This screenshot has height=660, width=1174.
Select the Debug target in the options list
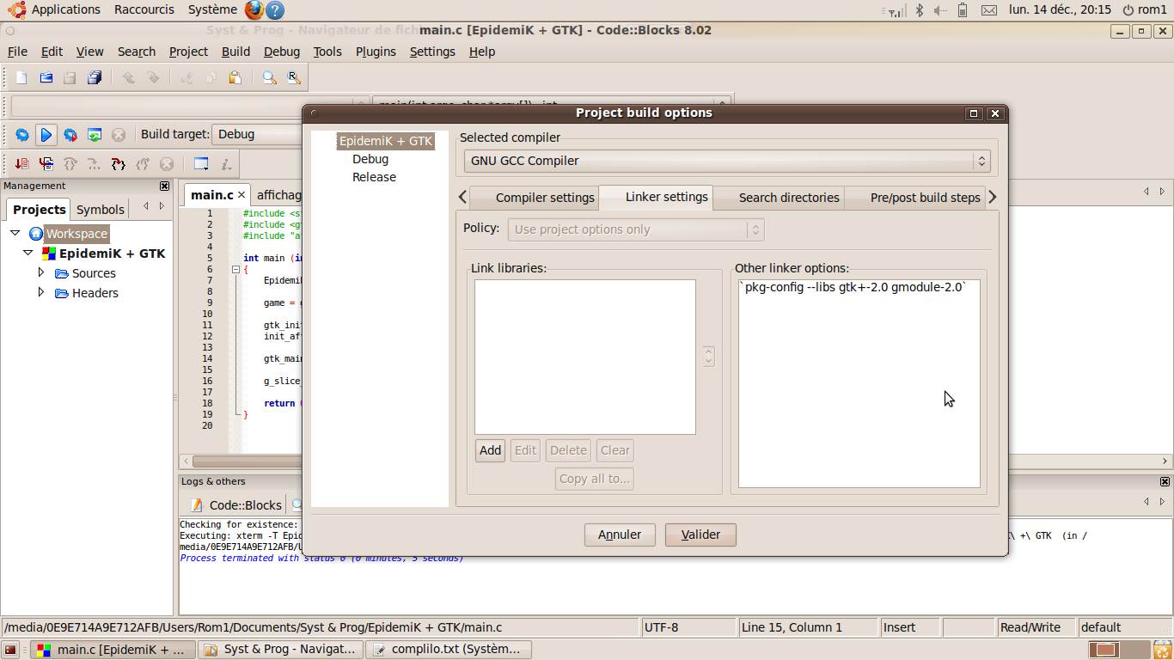370,159
